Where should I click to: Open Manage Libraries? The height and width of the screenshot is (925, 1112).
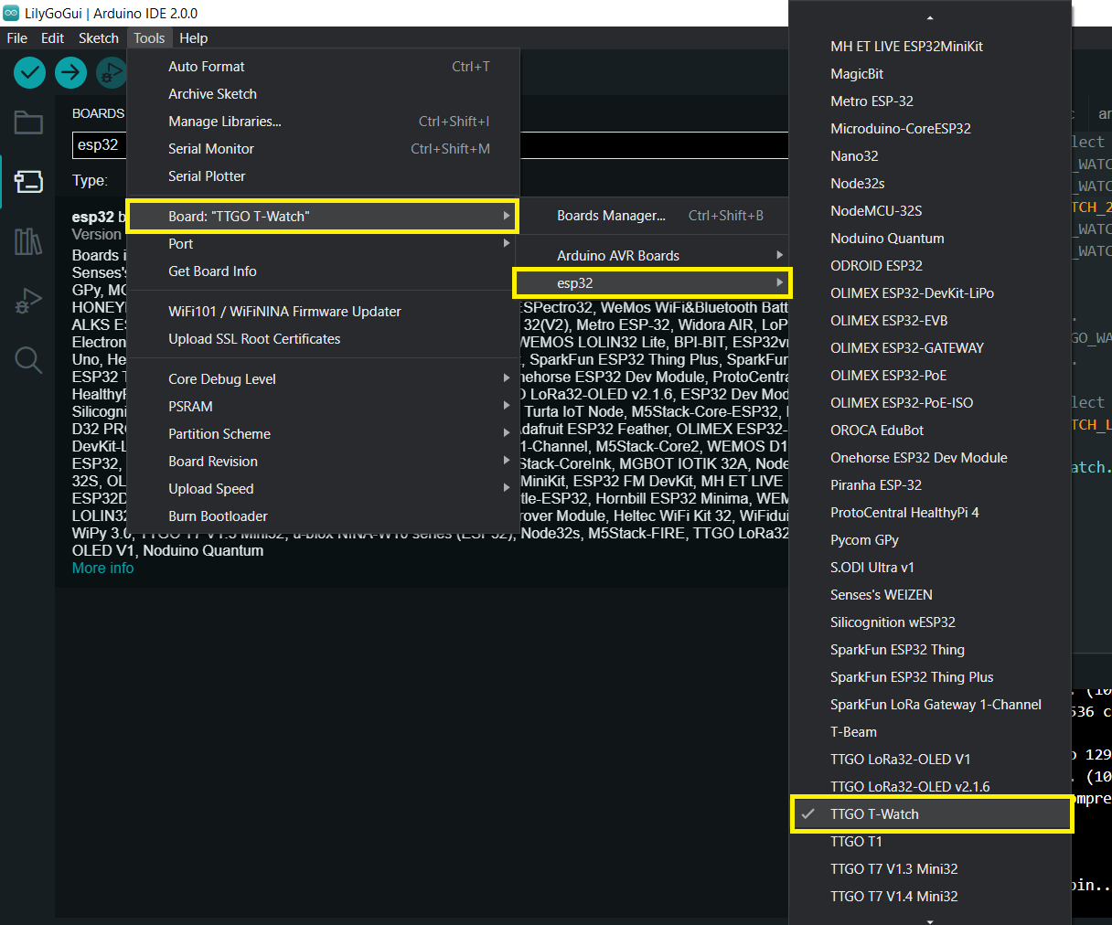point(323,121)
